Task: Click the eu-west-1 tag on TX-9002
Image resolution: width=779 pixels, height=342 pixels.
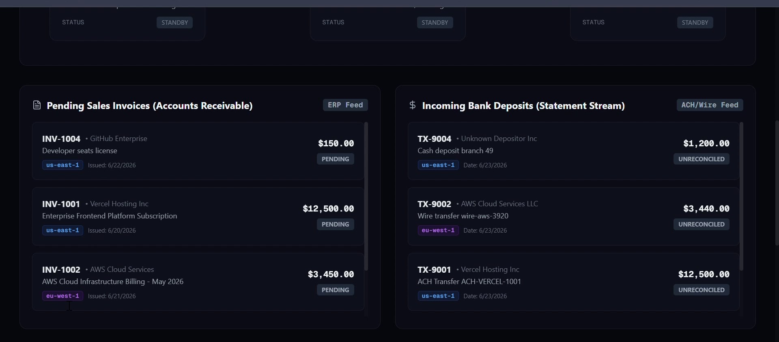Action: [x=438, y=231]
